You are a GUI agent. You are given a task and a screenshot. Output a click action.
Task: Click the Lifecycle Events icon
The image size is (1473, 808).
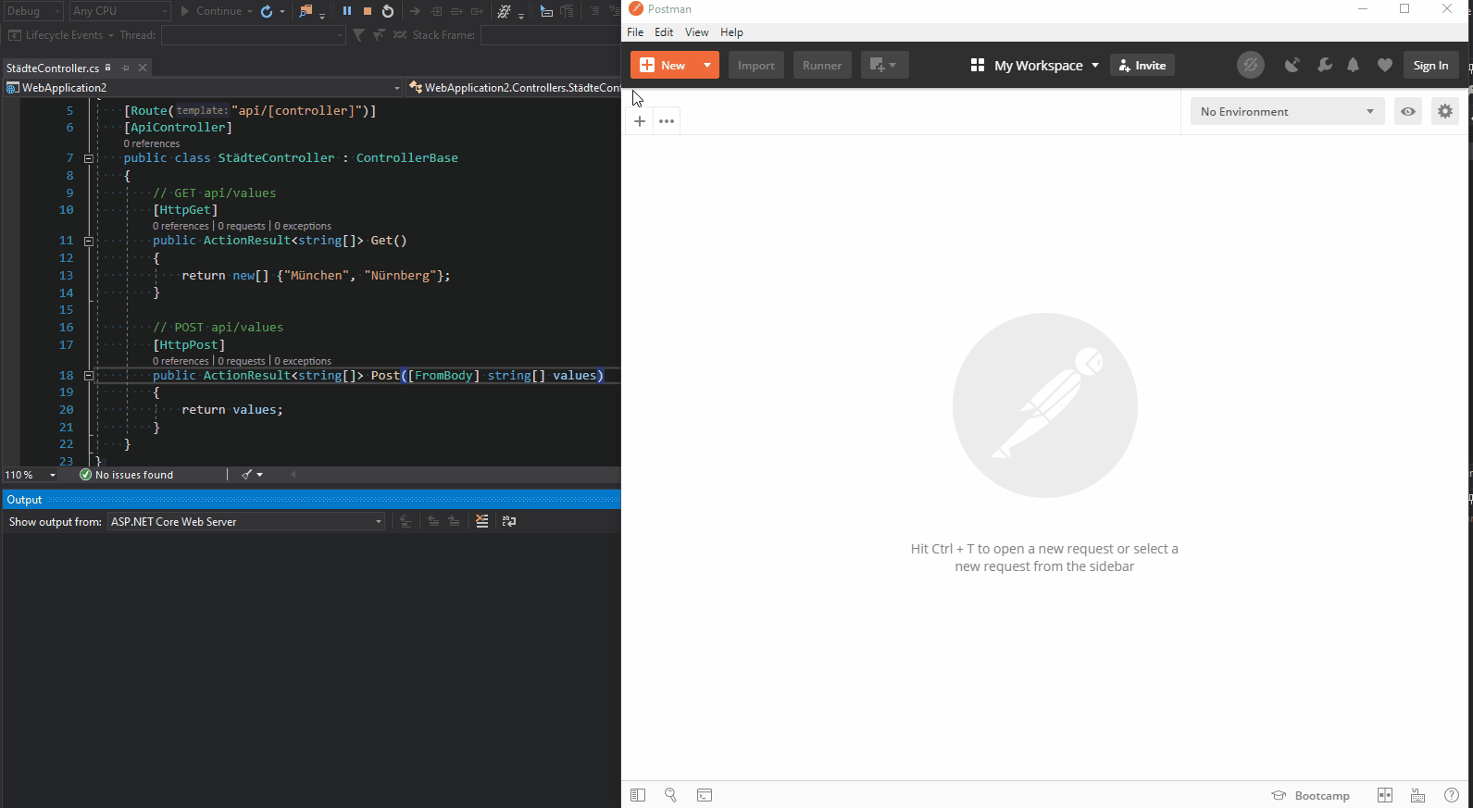coord(15,35)
